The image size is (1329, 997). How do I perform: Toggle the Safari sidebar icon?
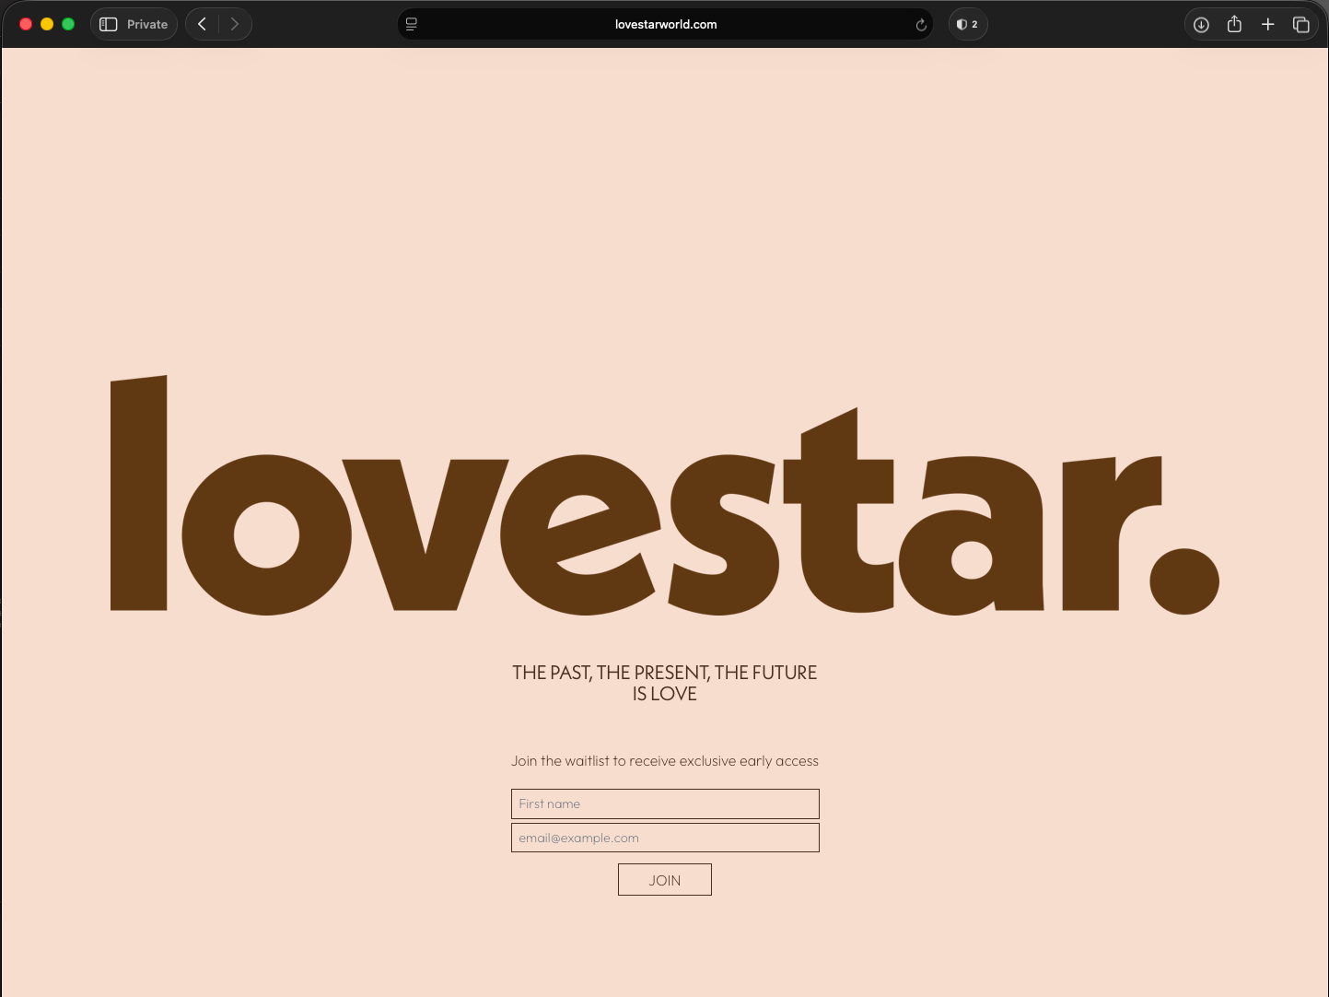(109, 24)
